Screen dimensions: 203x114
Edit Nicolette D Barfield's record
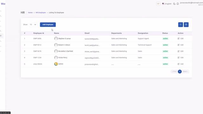[180, 51]
